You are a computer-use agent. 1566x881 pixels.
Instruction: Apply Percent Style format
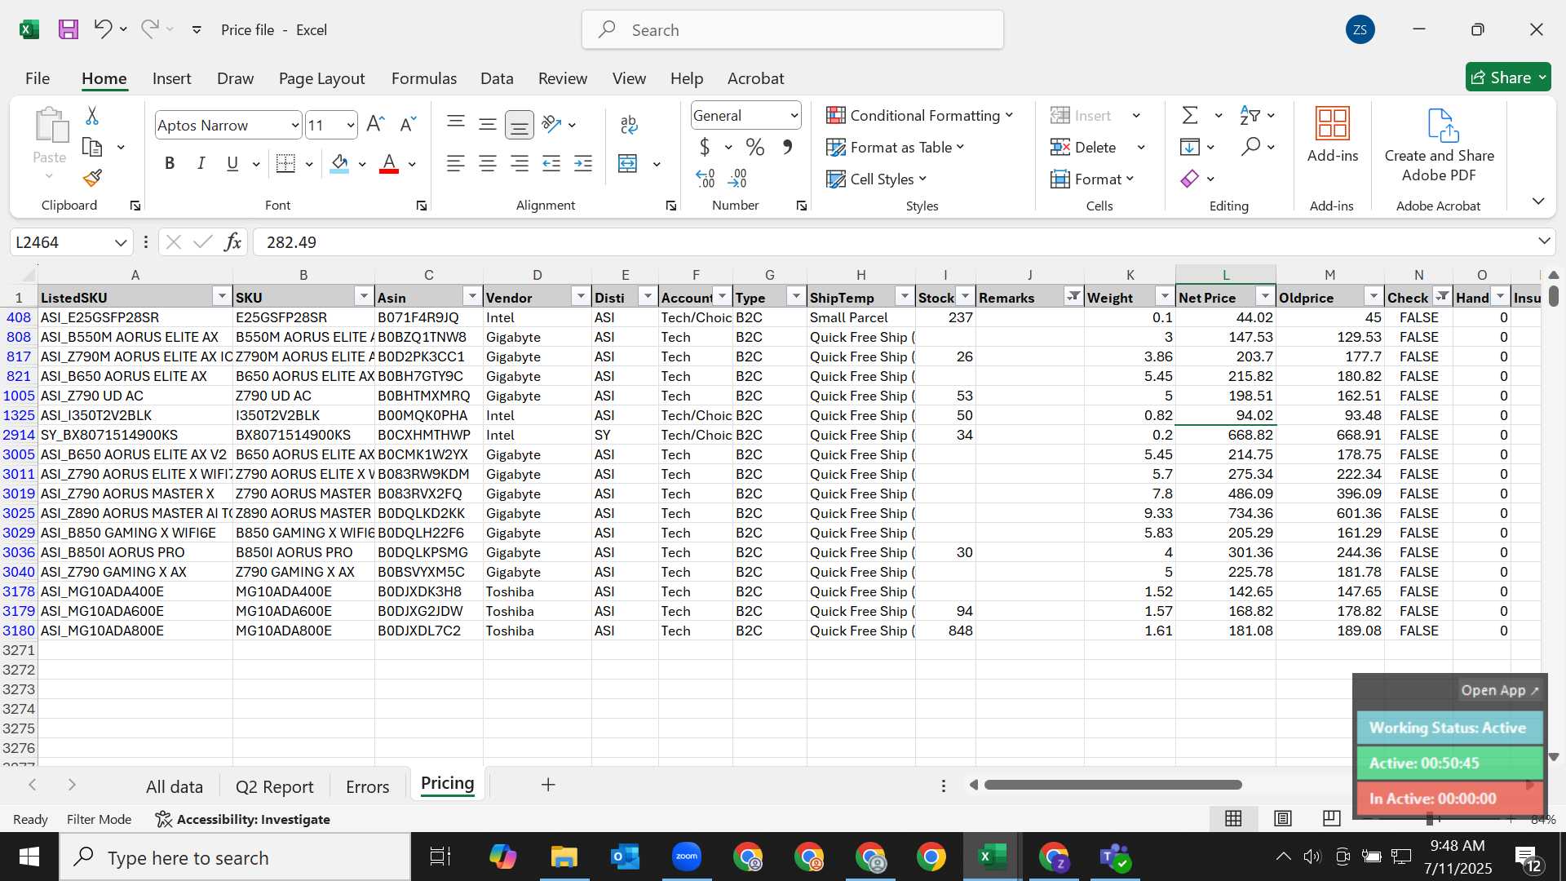pyautogui.click(x=755, y=148)
